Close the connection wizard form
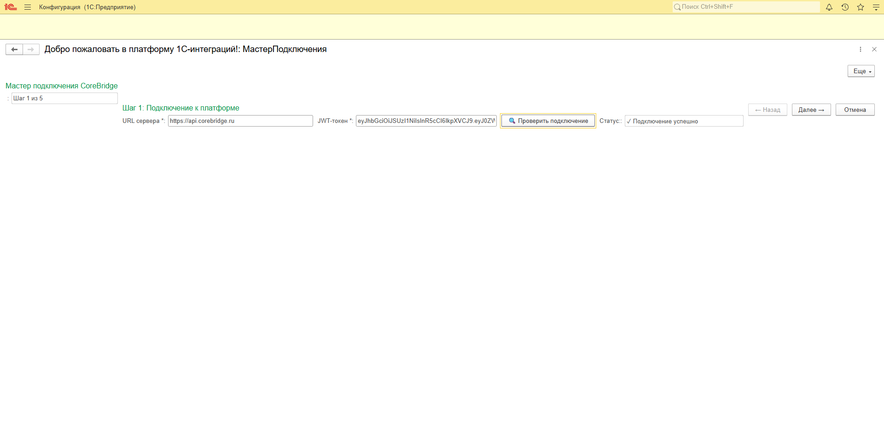 coord(874,49)
